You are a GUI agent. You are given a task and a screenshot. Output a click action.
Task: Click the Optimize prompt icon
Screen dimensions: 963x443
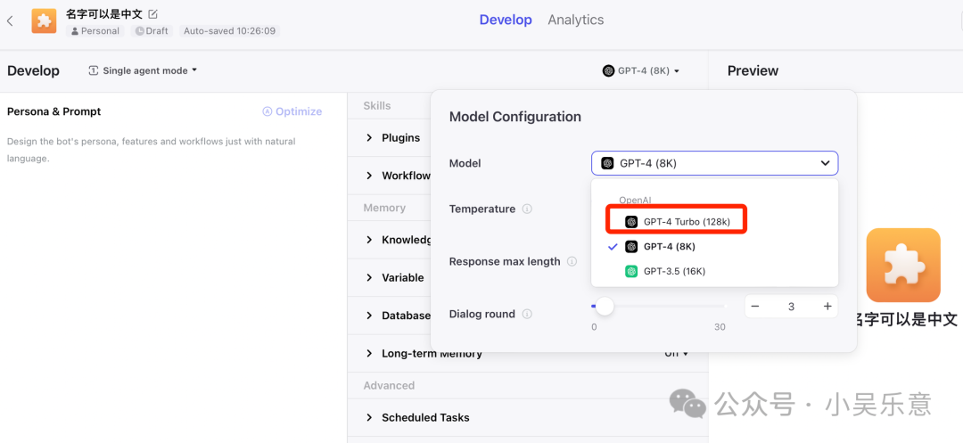pyautogui.click(x=267, y=111)
